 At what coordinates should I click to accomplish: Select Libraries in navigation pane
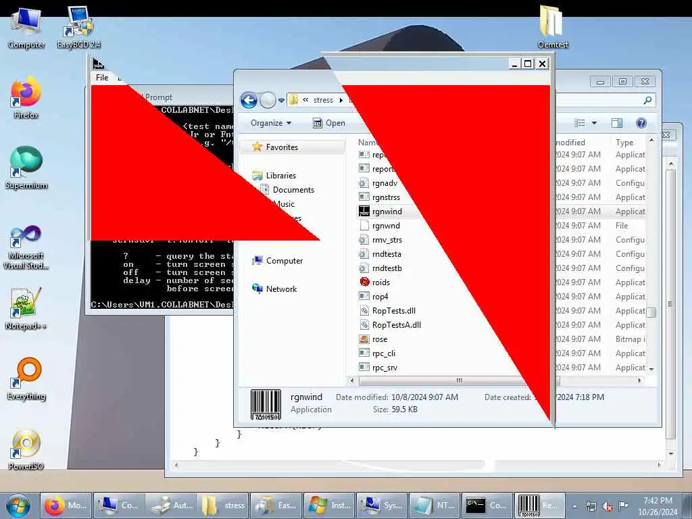click(280, 176)
